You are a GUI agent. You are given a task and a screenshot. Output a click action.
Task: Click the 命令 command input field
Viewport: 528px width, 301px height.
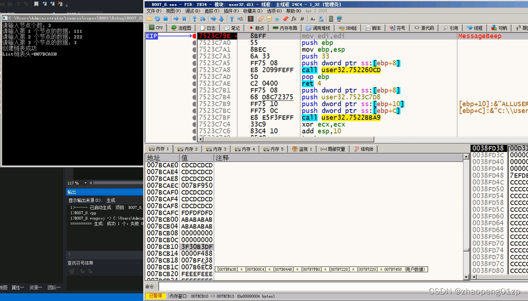(343, 286)
